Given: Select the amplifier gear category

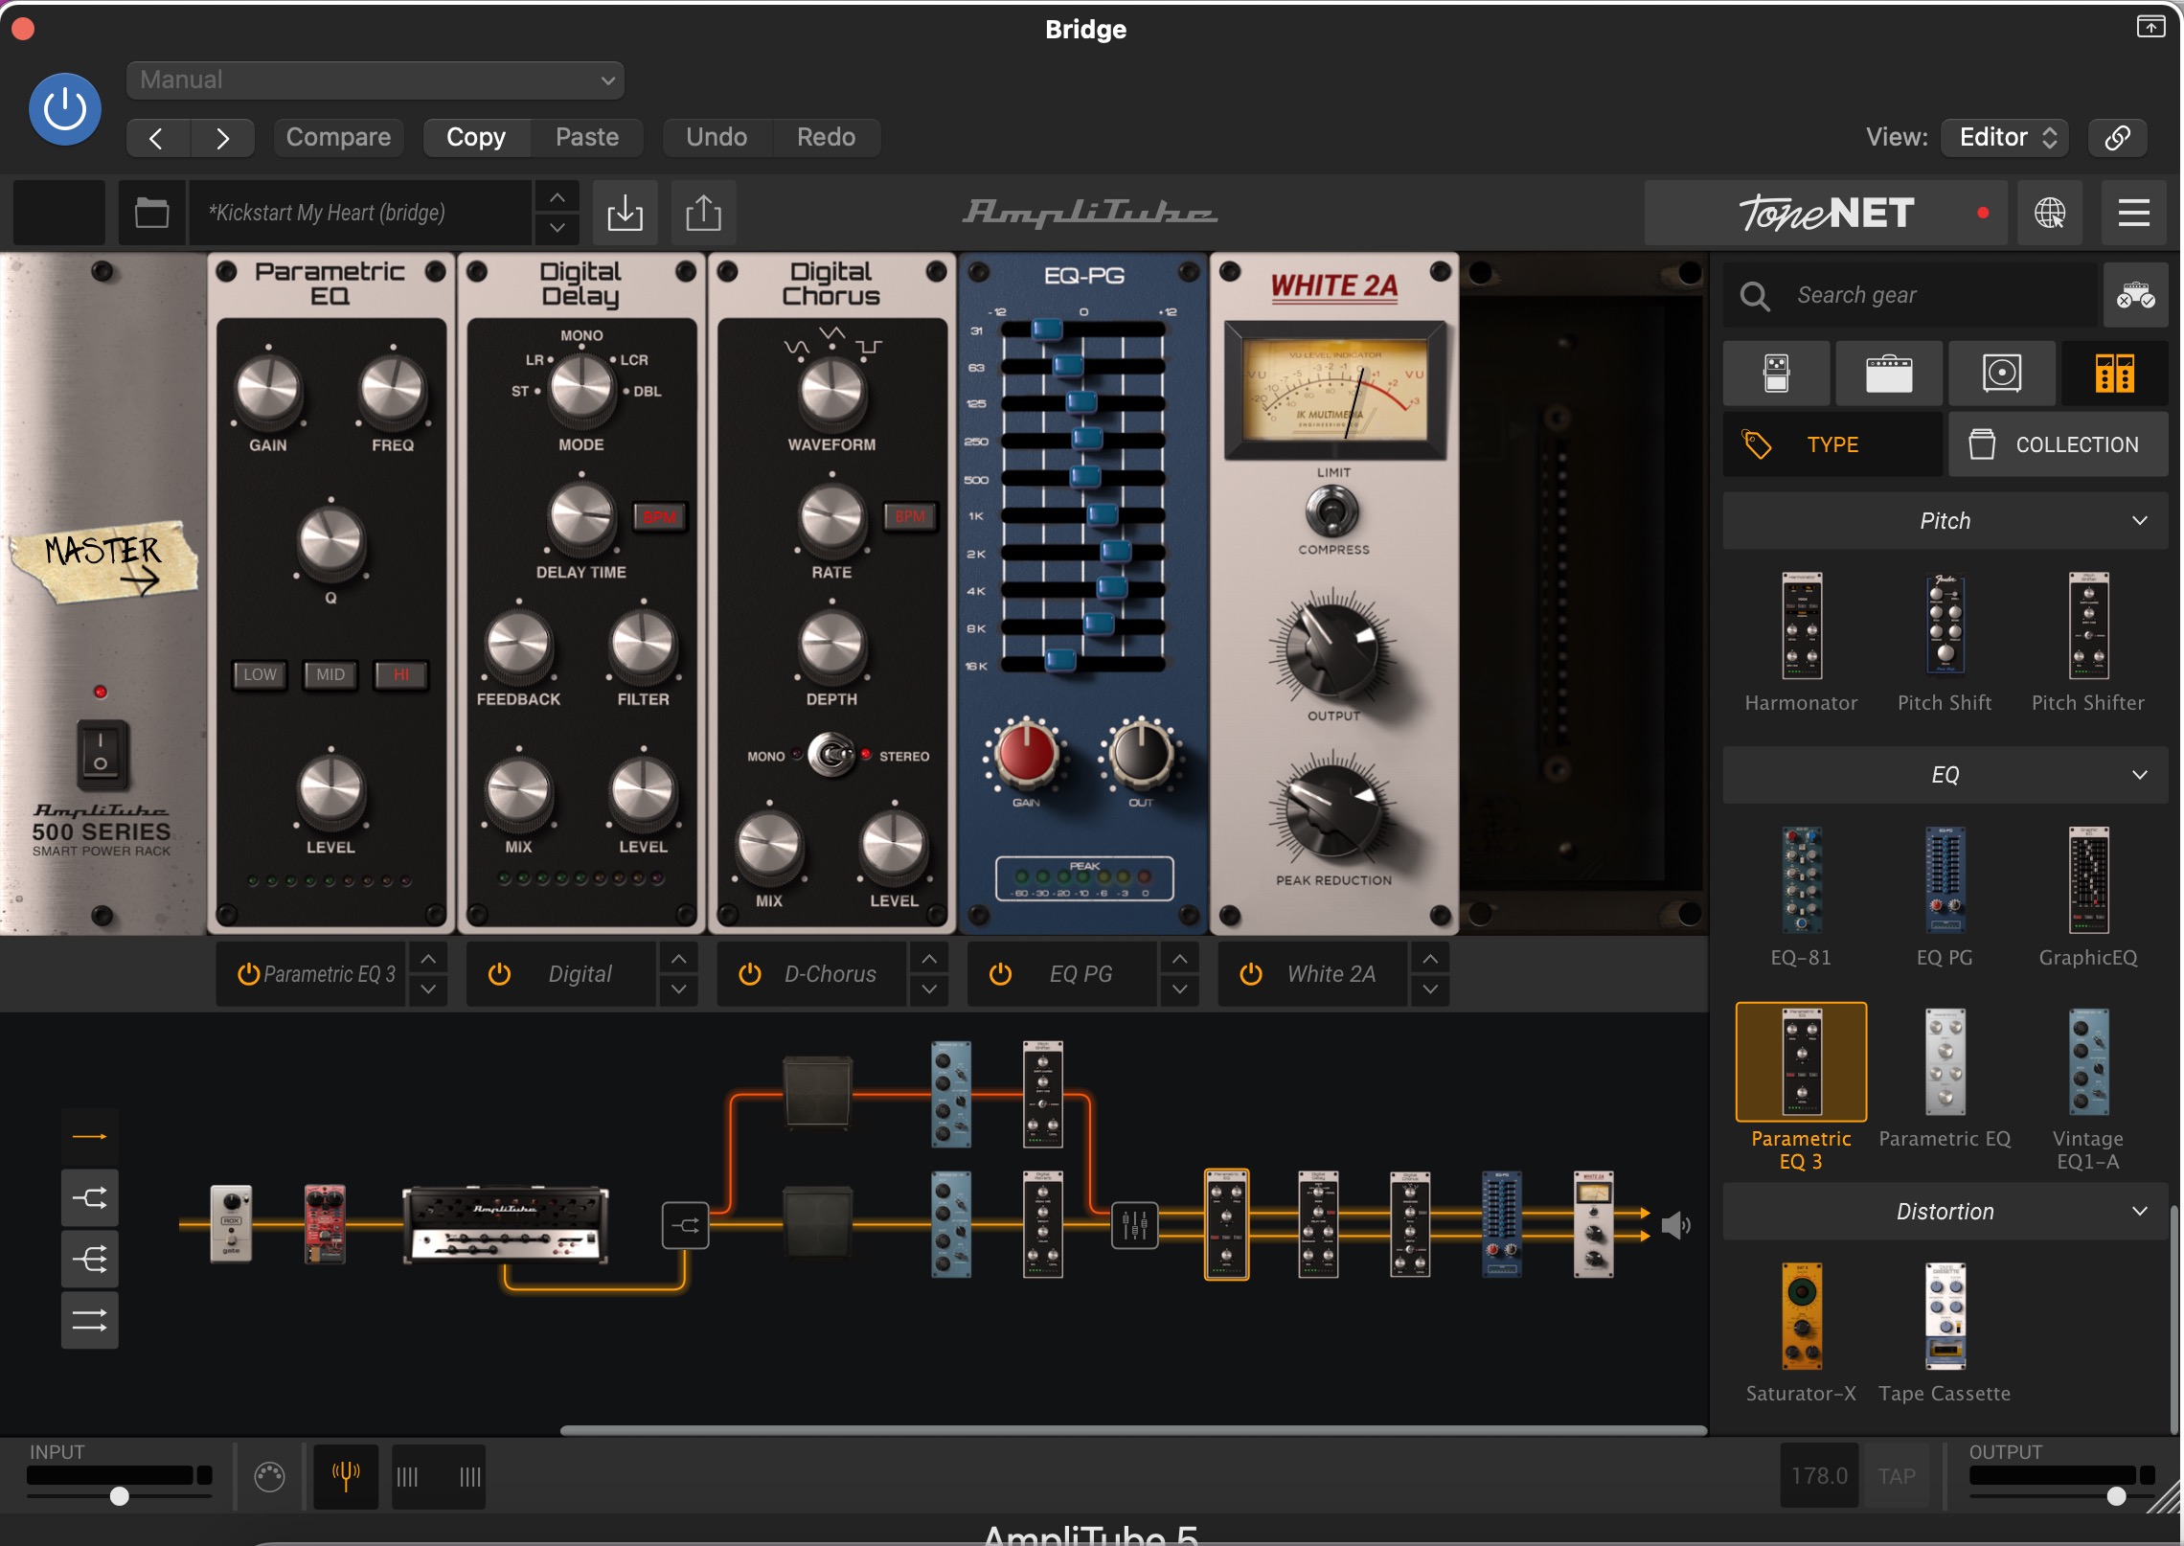Looking at the screenshot, I should click(1889, 374).
